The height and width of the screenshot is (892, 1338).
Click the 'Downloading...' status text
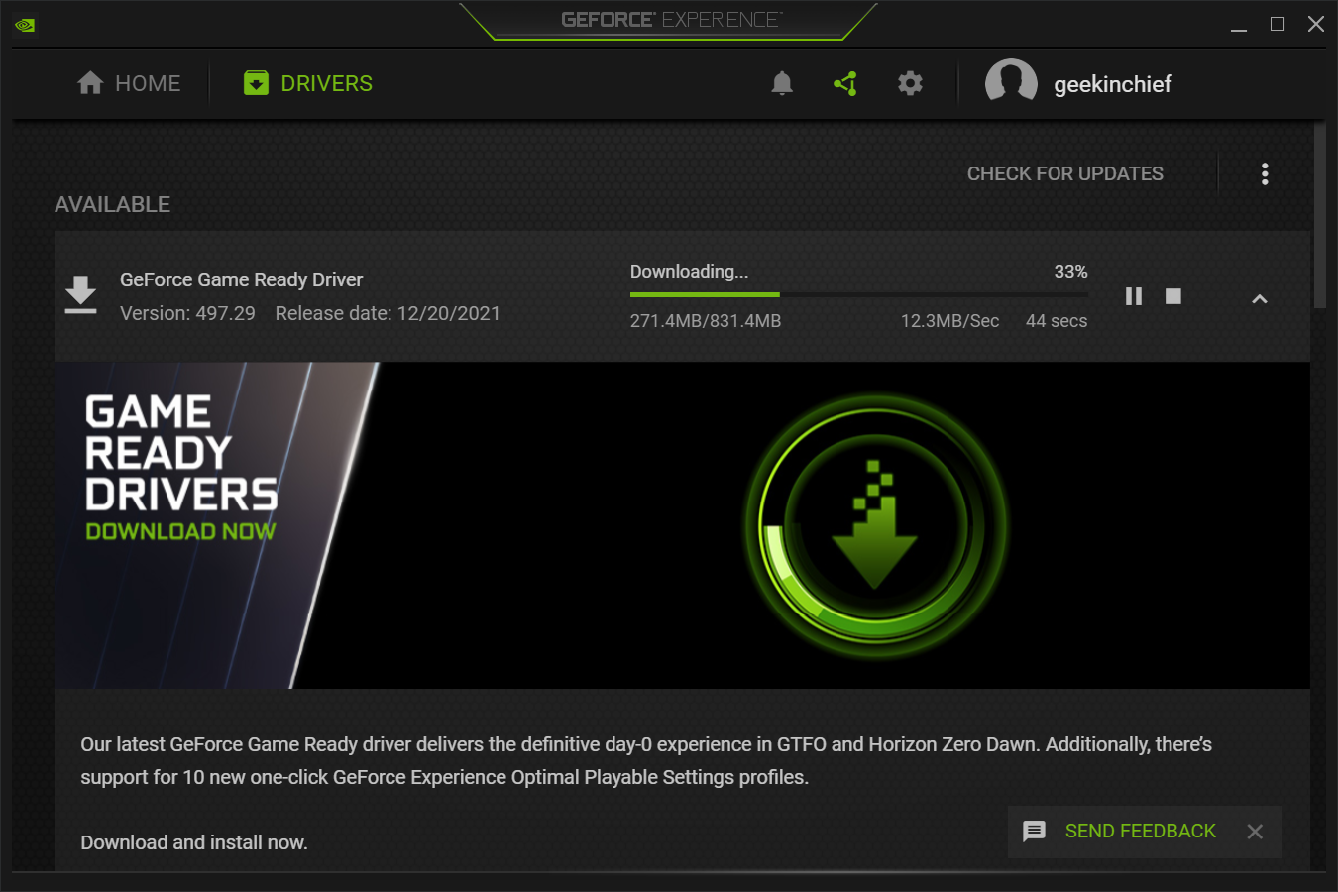tap(689, 272)
